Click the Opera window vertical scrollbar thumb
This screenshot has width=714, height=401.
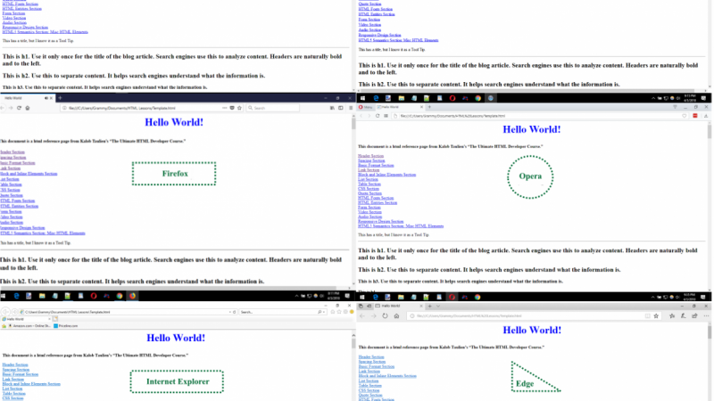click(x=709, y=131)
